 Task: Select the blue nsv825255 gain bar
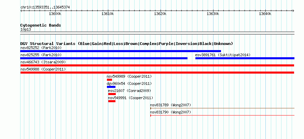coord(104,58)
